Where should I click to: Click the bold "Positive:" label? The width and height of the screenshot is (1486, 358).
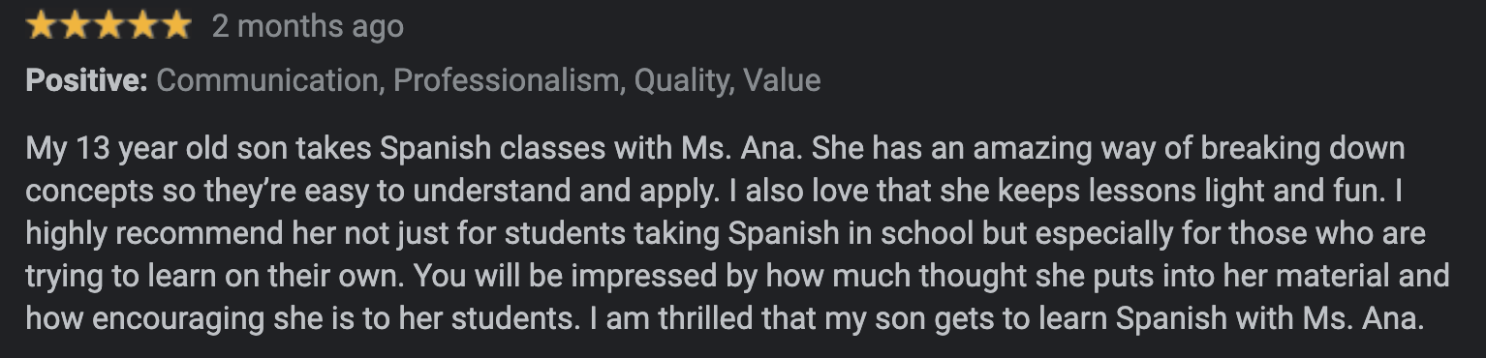(86, 80)
